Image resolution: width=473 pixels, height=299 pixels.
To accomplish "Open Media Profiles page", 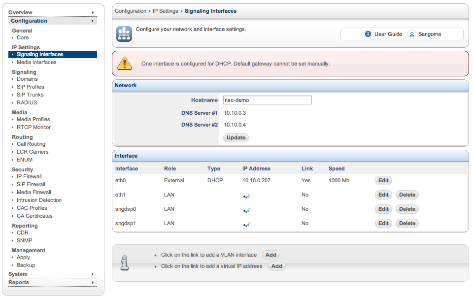I will (x=33, y=120).
